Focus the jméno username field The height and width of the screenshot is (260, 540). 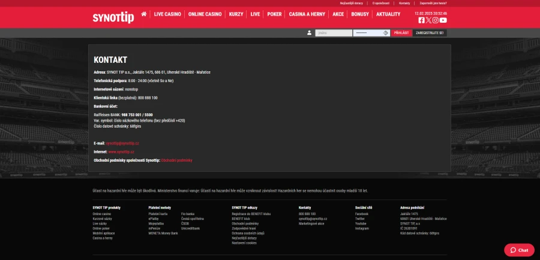(x=334, y=33)
